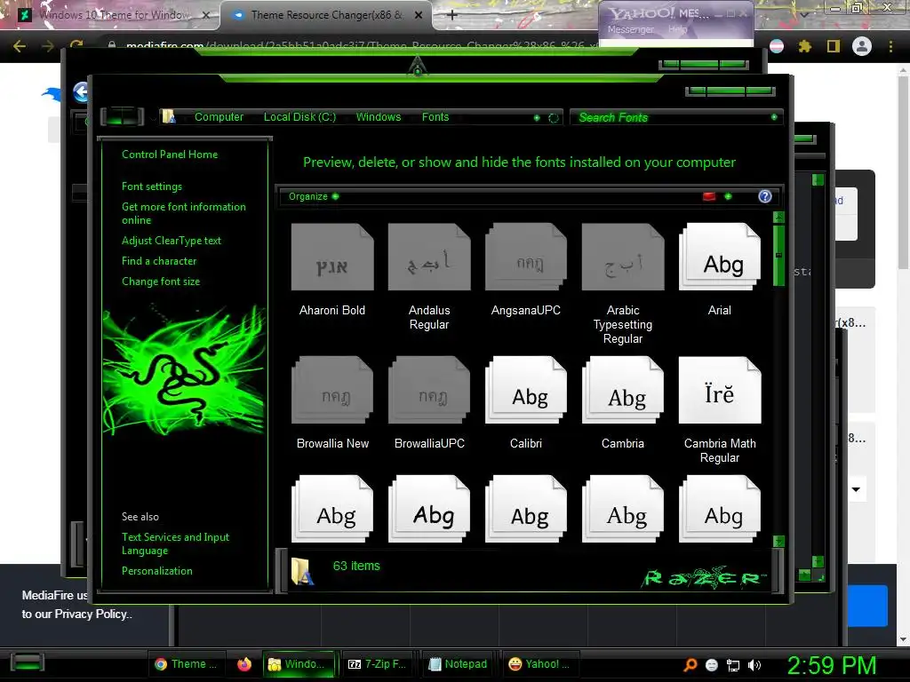
Task: Click the 63 items status text
Action: 356,566
